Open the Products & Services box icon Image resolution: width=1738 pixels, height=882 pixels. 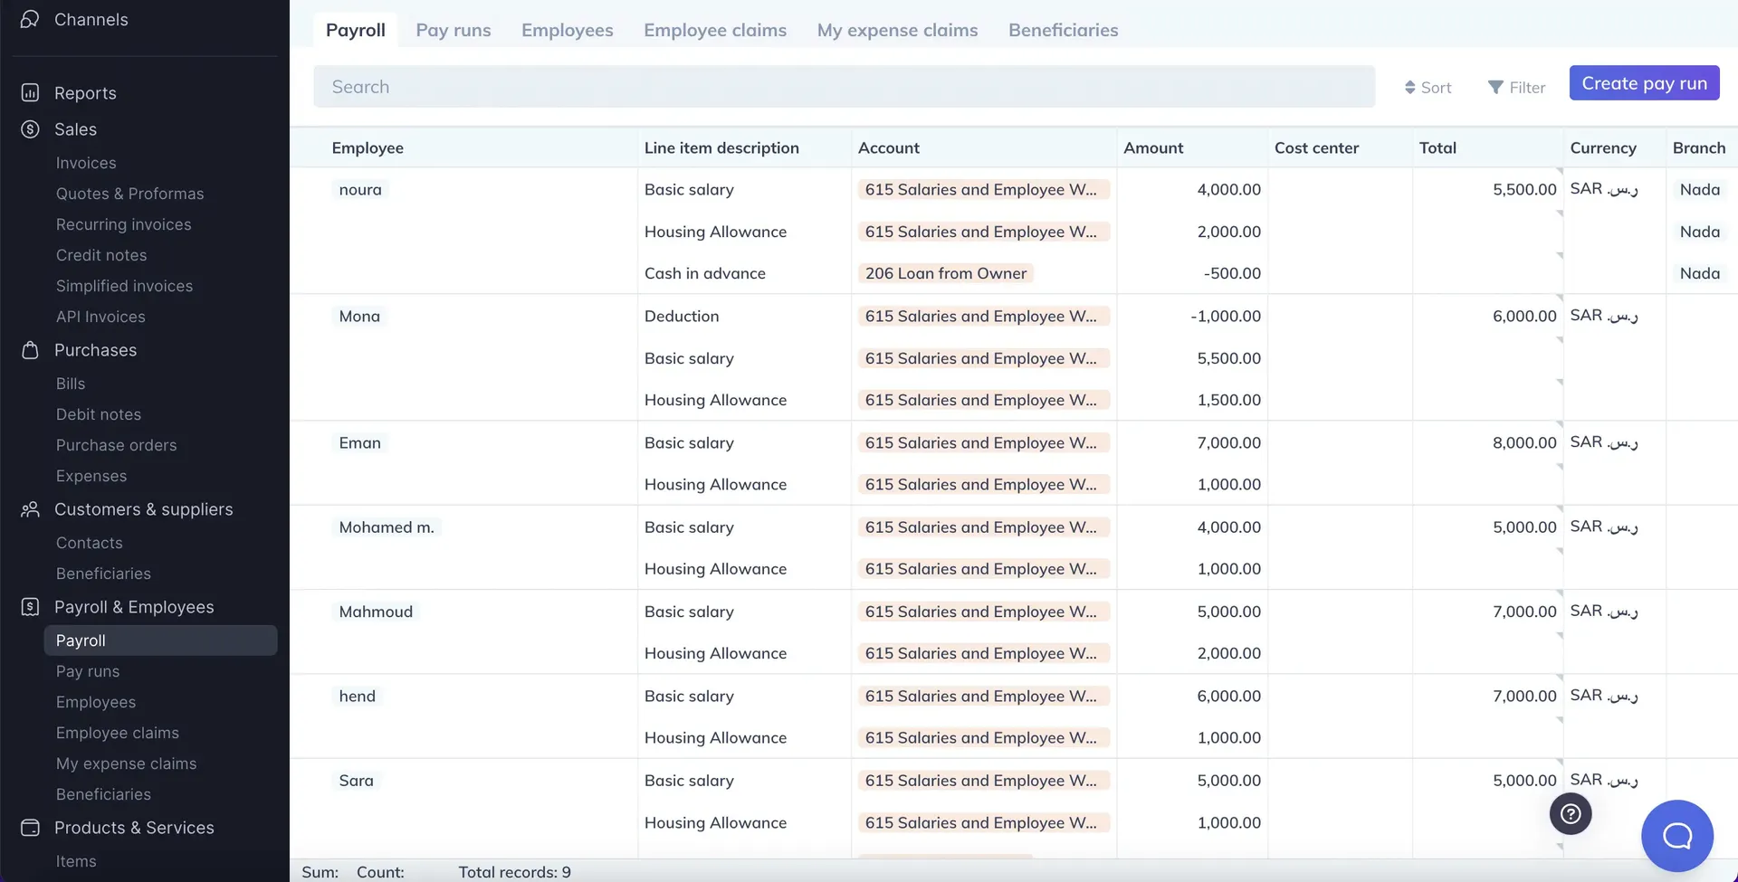pyautogui.click(x=30, y=828)
